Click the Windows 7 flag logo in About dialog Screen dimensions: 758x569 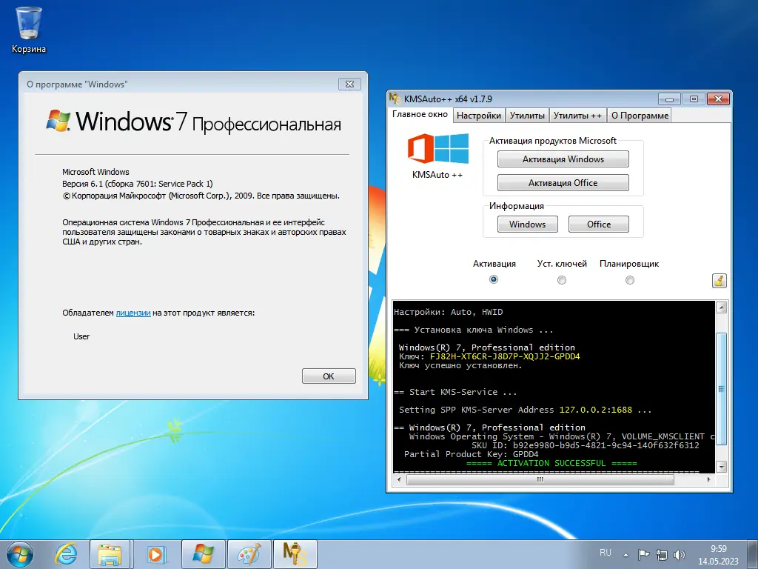point(58,121)
